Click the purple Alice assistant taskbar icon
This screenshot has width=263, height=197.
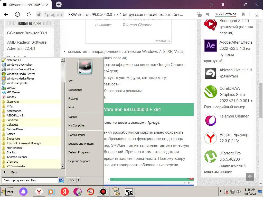[23, 192]
